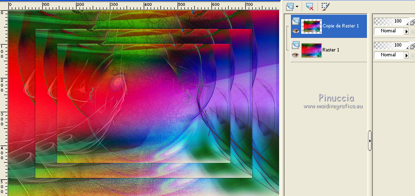This screenshot has width=415, height=196.
Task: Click the Delete Layer icon
Action: click(310, 6)
